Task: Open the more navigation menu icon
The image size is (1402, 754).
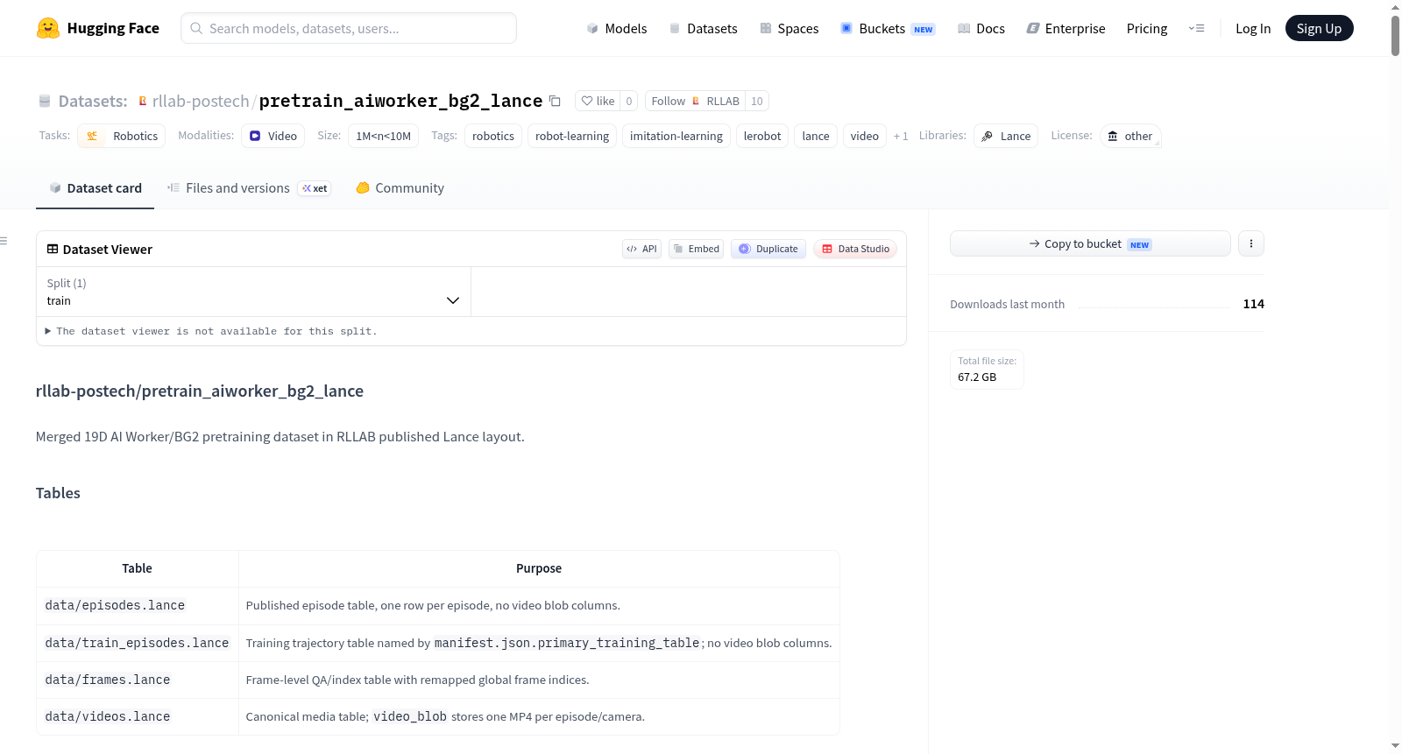Action: tap(1196, 28)
